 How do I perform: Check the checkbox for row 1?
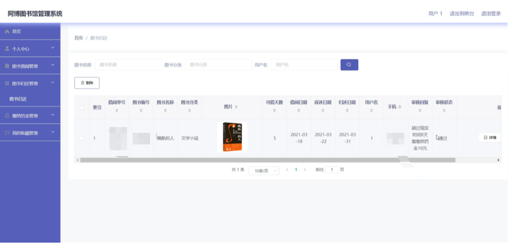pyautogui.click(x=81, y=138)
